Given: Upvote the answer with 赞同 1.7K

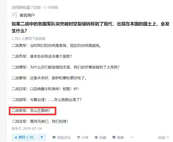Looking at the screenshot, I should click(x=24, y=137).
